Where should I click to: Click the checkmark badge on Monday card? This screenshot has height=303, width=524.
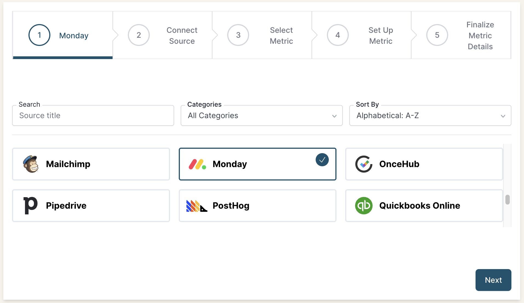tap(322, 160)
